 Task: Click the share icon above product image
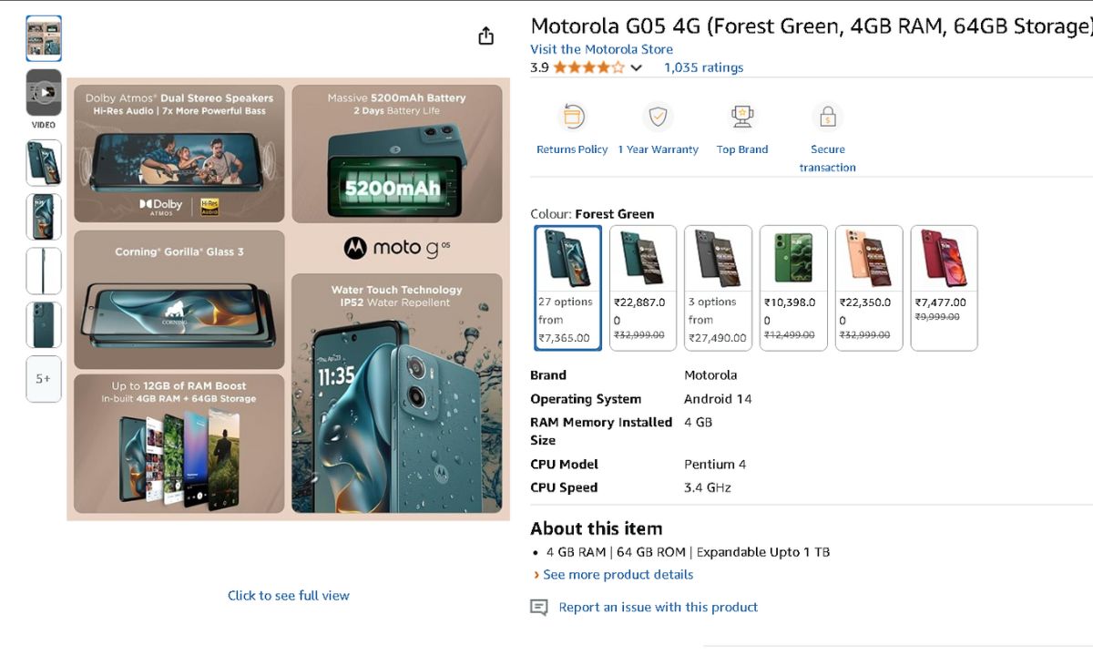point(485,36)
